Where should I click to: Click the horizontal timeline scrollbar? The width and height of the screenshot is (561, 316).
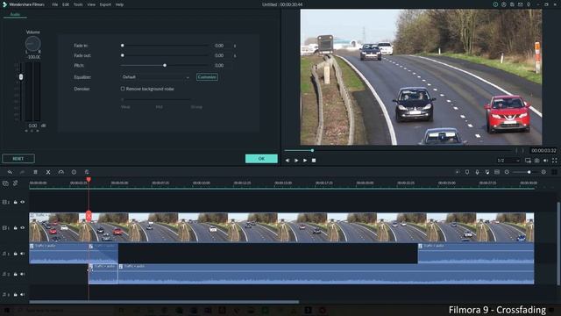164,302
